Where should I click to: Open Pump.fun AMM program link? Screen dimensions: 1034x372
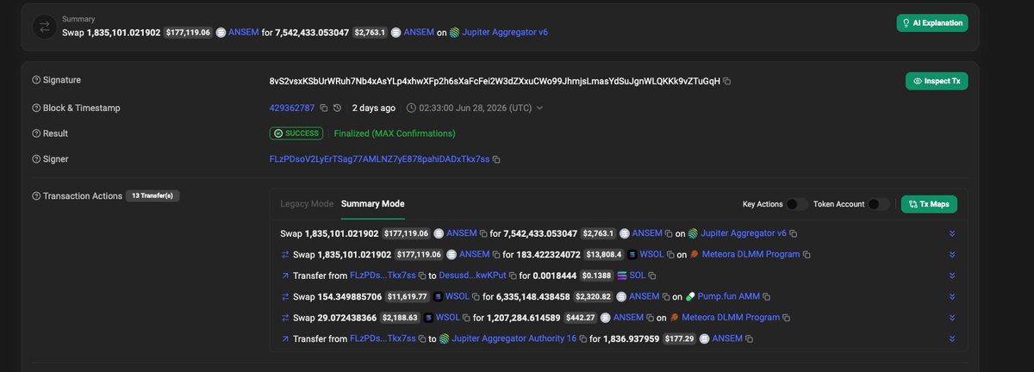[728, 297]
